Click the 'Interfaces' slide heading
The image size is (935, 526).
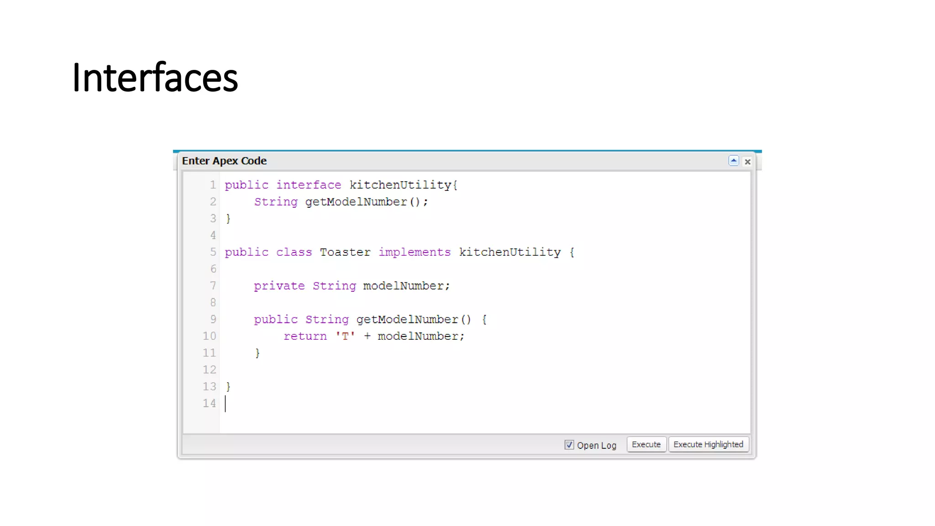155,77
